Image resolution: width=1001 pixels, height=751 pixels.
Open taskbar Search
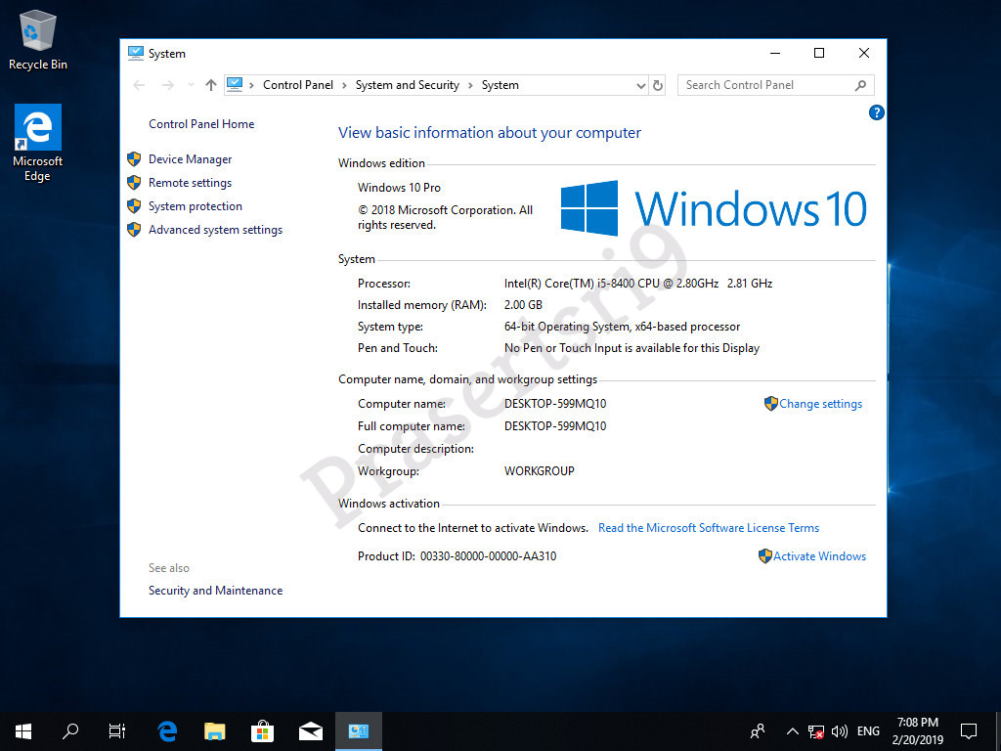click(70, 731)
